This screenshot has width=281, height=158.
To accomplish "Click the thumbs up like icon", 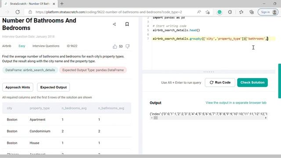I will (115, 47).
